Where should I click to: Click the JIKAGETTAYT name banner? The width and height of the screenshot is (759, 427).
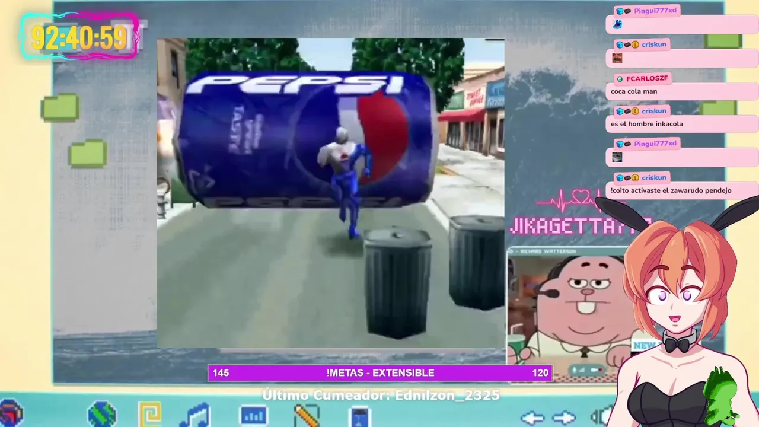pyautogui.click(x=580, y=226)
